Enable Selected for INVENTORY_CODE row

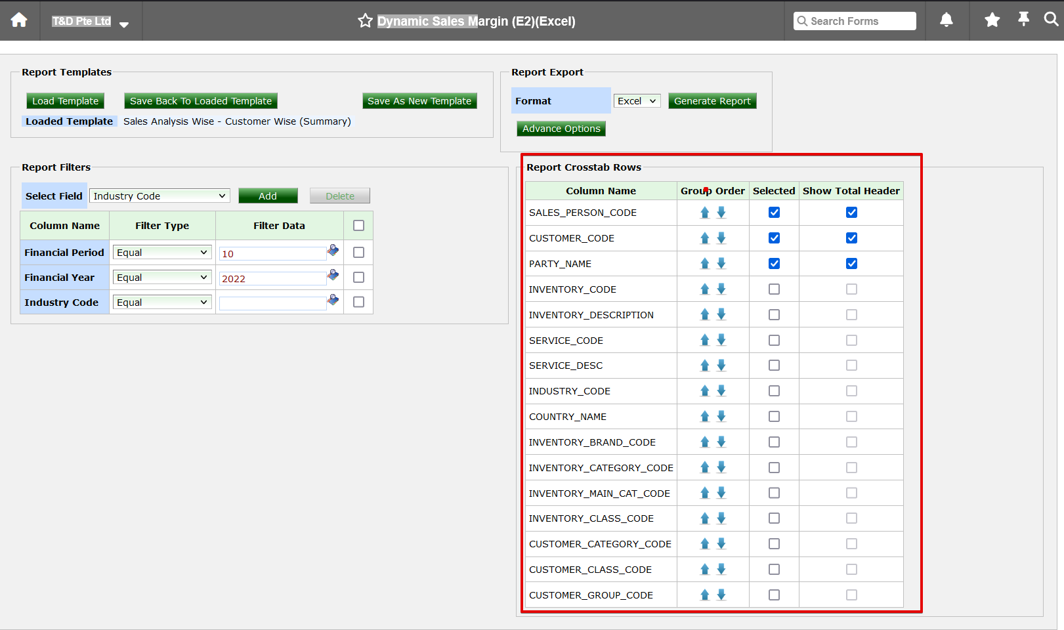click(774, 289)
